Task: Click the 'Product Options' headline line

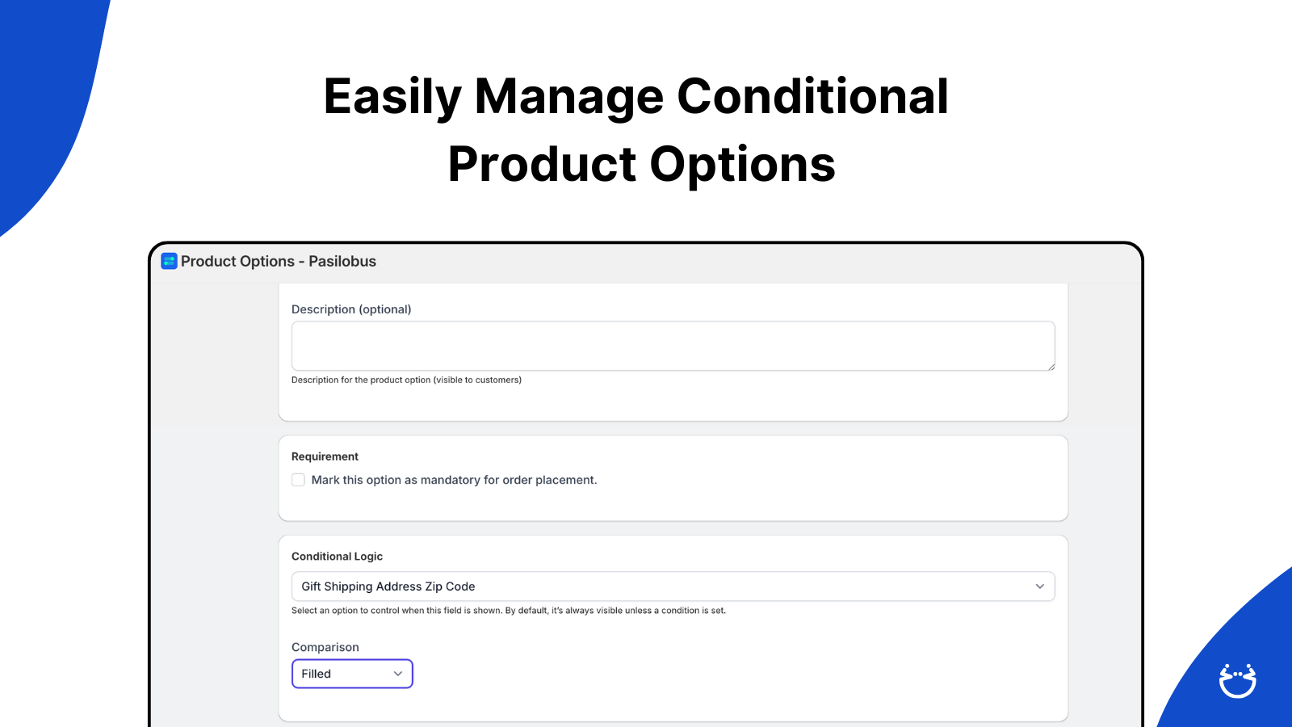Action: coord(642,165)
